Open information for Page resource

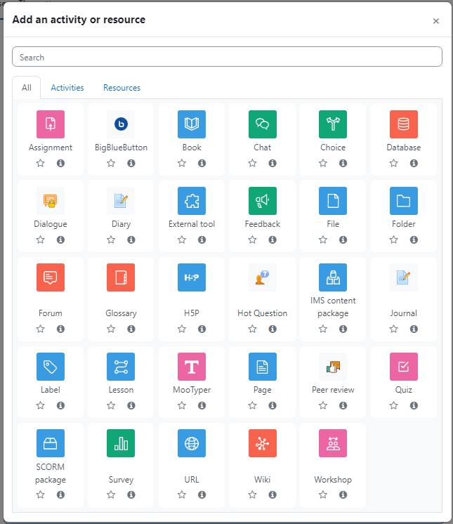273,405
